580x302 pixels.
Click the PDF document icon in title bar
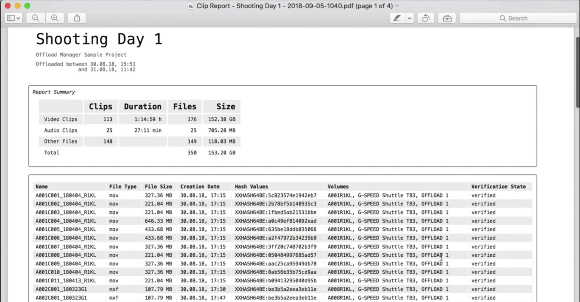191,6
